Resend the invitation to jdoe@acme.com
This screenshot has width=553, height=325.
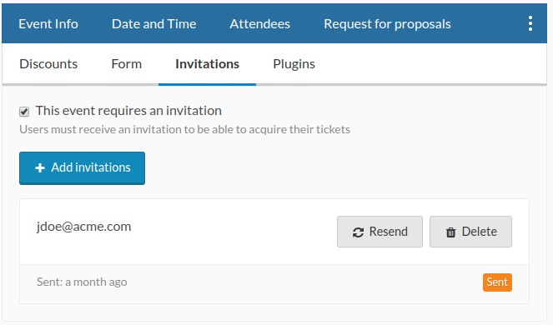(380, 232)
